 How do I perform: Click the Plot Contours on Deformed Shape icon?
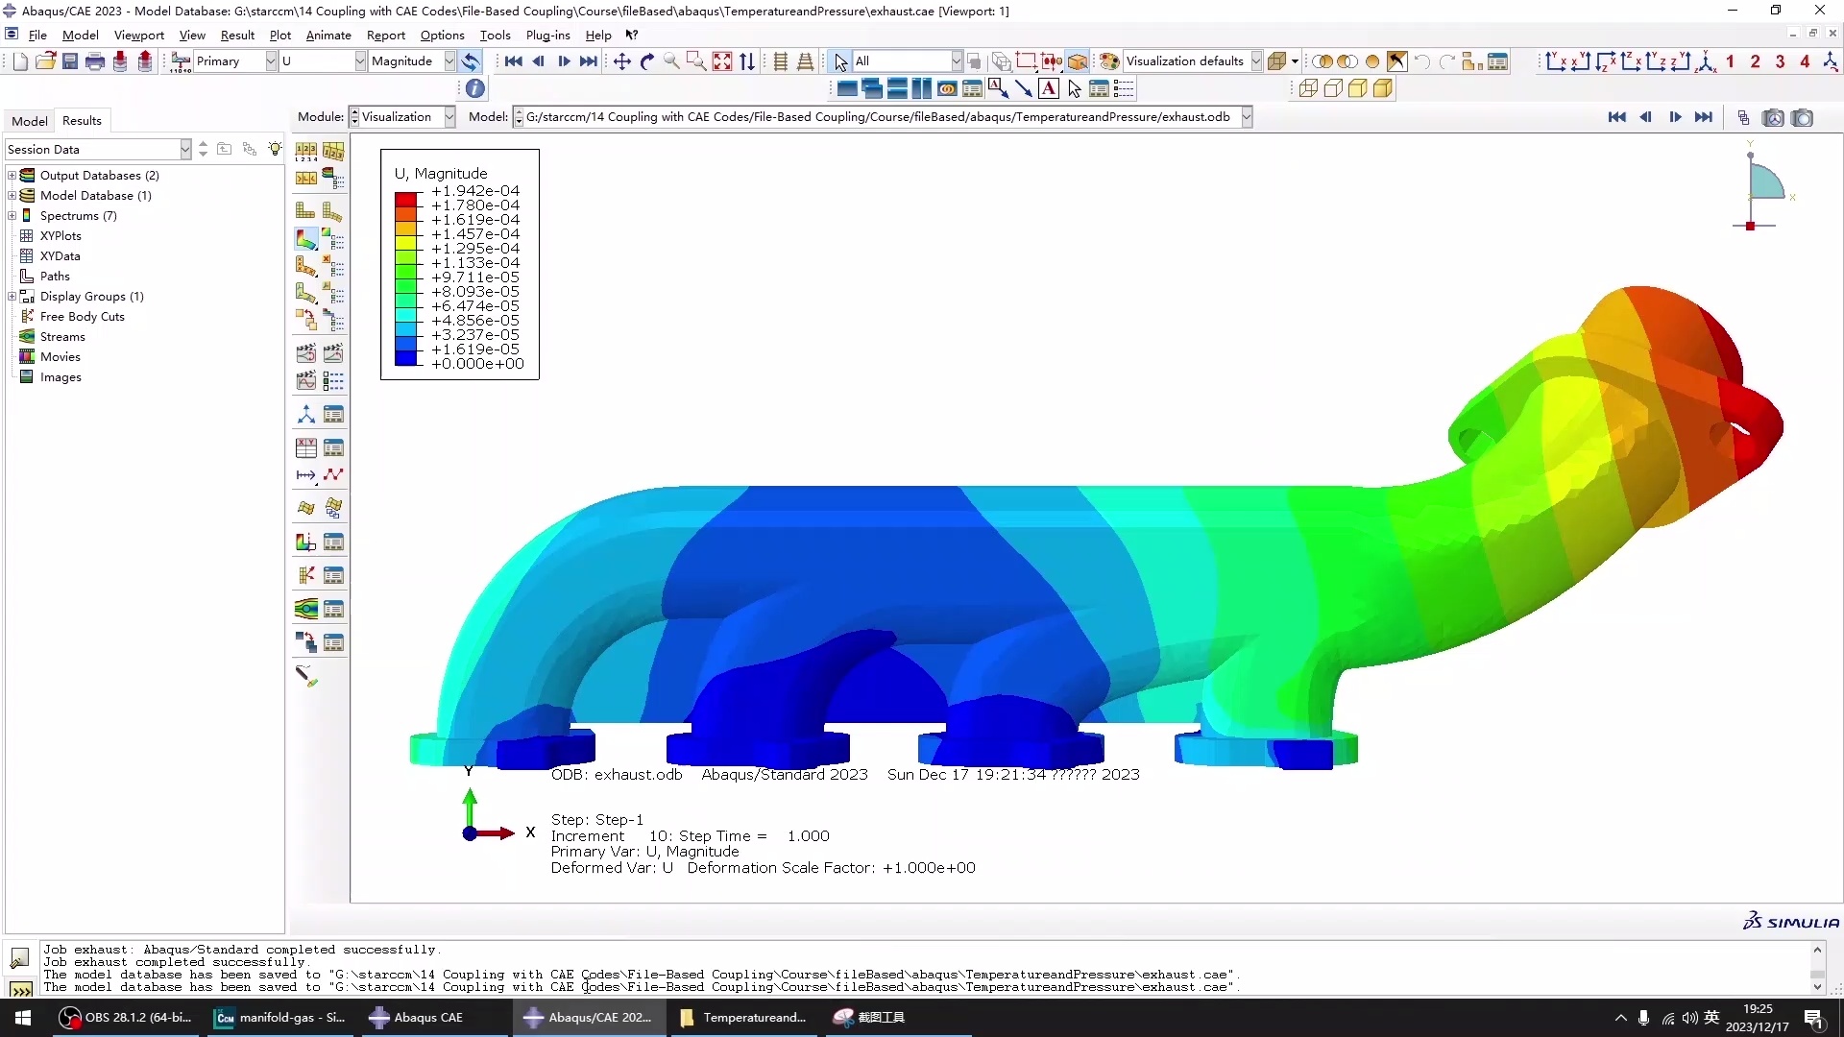point(305,239)
